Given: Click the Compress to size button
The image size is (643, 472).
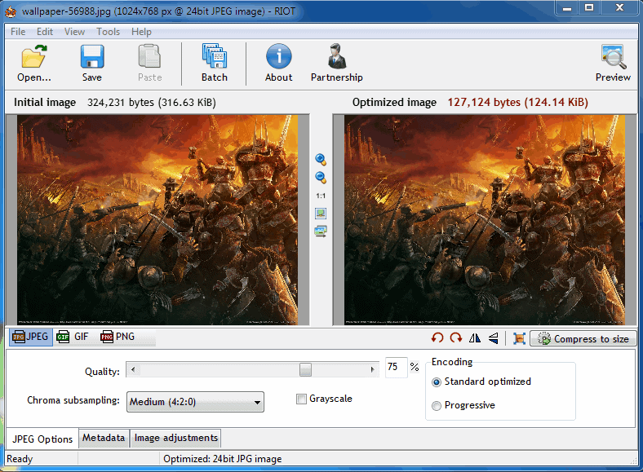Looking at the screenshot, I should 583,338.
